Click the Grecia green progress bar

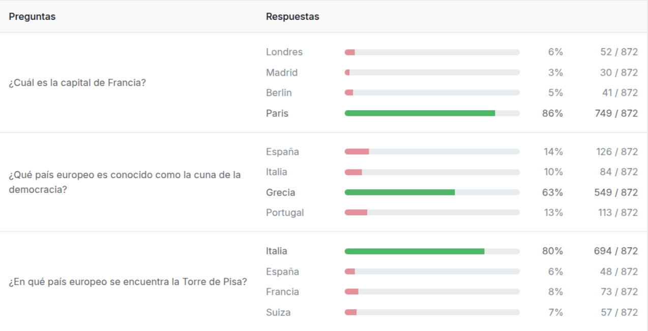click(432, 192)
